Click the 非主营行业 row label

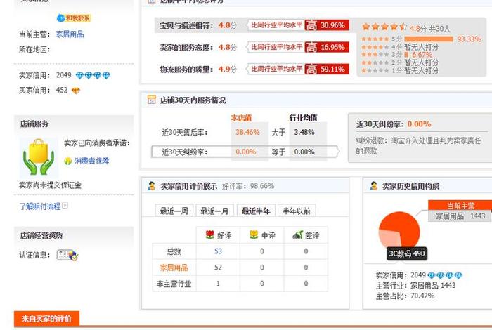pos(174,284)
